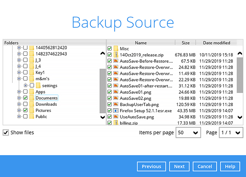The height and width of the screenshot is (177, 246).
Task: Click the Documents folder icon in tree
Action: click(x=32, y=98)
